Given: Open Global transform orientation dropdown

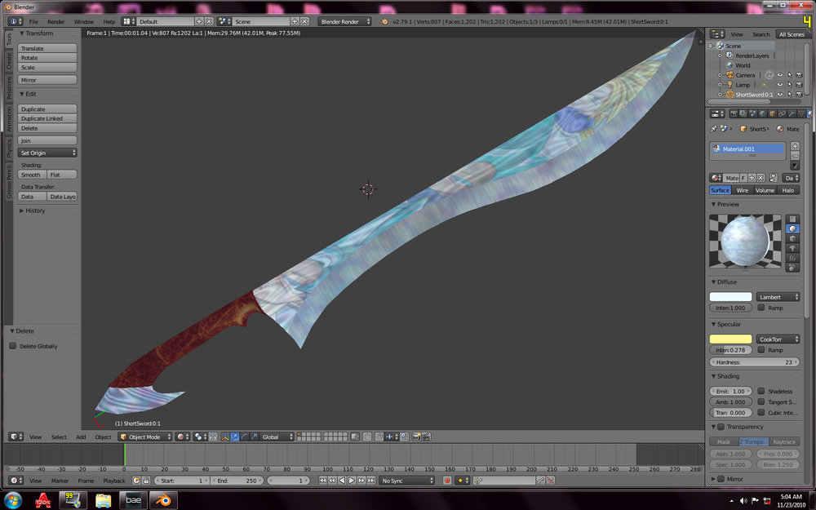Looking at the screenshot, I should point(277,437).
